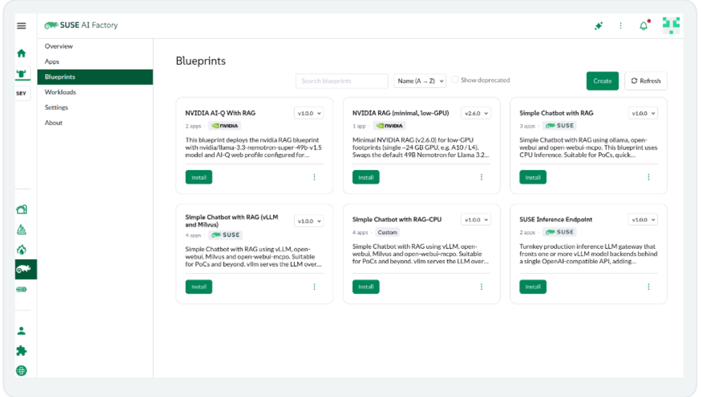Open options menu for NVIDIA AI-Q With RAG
Screen dimensions: 701x397
[314, 177]
